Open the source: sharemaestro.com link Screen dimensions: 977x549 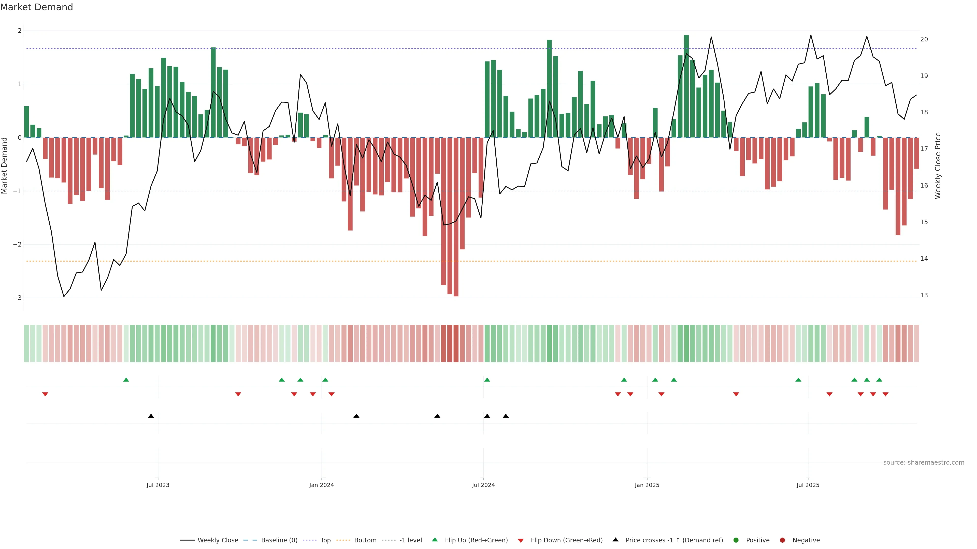click(x=924, y=462)
